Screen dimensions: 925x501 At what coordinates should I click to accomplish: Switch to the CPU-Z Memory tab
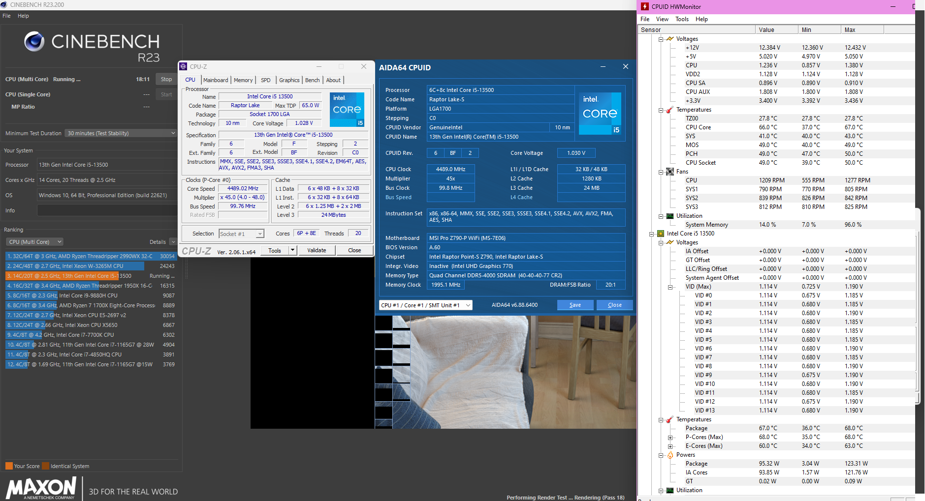(243, 80)
